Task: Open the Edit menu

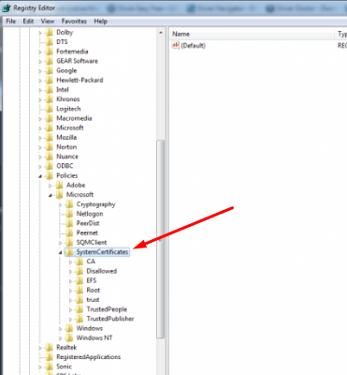Action: (28, 22)
